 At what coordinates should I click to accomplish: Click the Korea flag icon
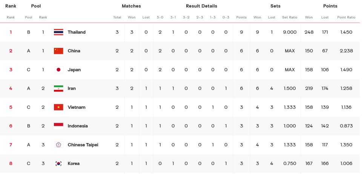pos(59,163)
